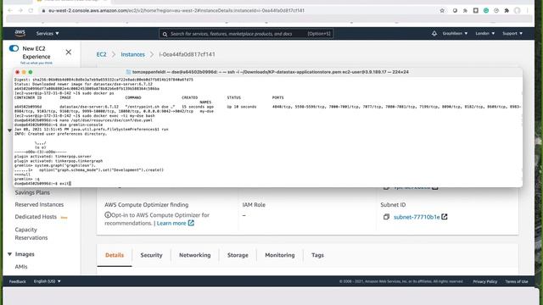Open the notifications bell in AWS header
Viewport: 543px width, 305px height.
(434, 34)
